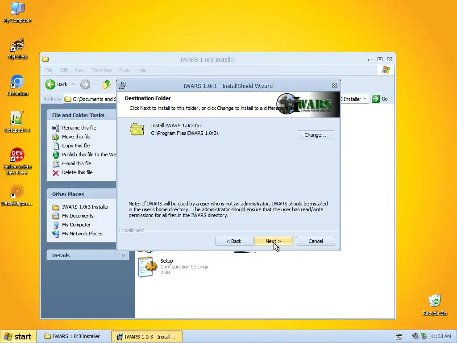The width and height of the screenshot is (457, 343).
Task: Click the InstallShield wizard title icon
Action: click(x=122, y=86)
